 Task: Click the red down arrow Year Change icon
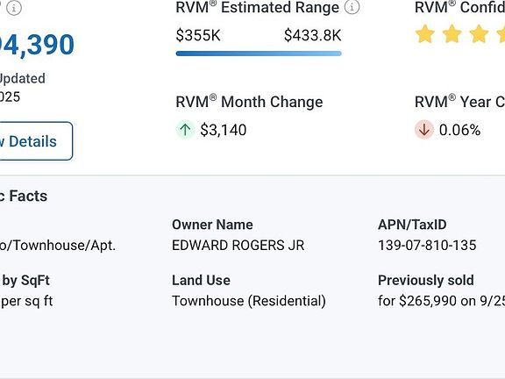coord(424,130)
